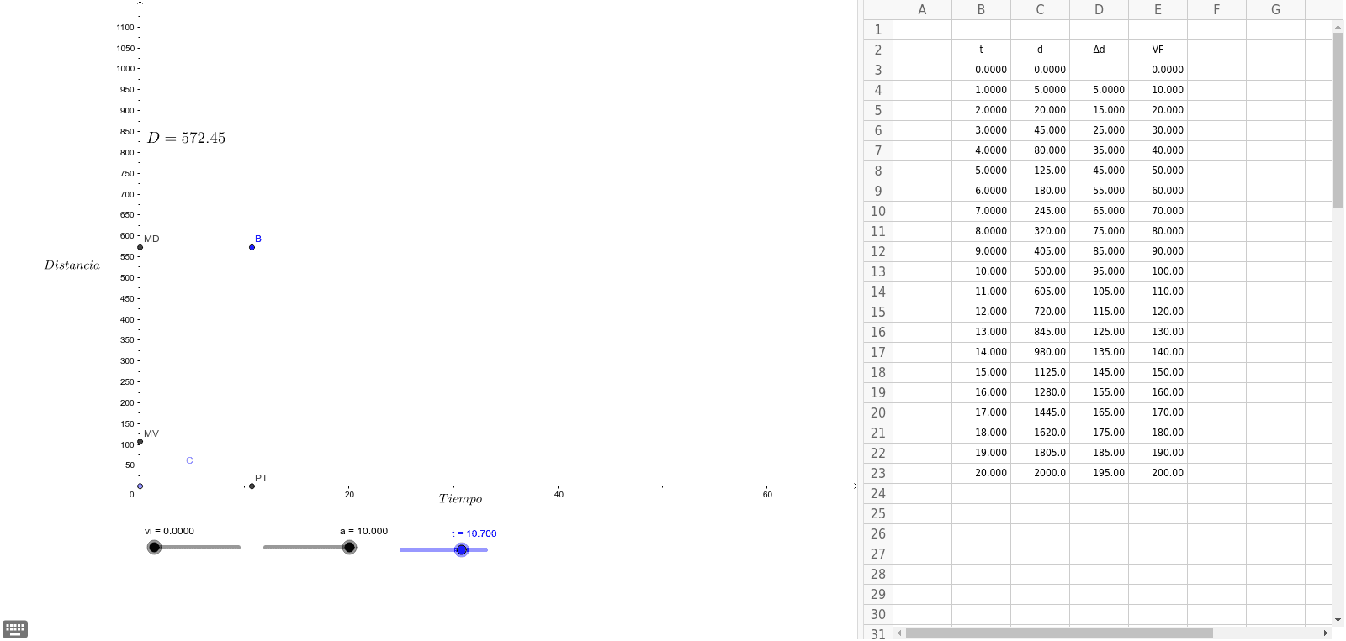This screenshot has width=1346, height=641.
Task: Click the vertical scrollbar thumb in spreadsheet
Action: point(1338,119)
